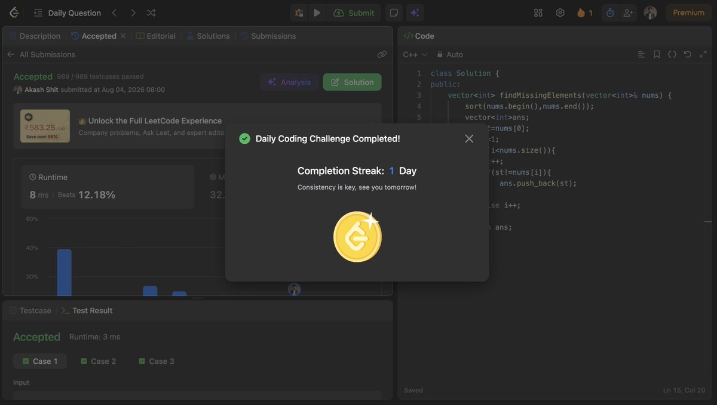
Task: Open the settings gear
Action: coord(560,13)
